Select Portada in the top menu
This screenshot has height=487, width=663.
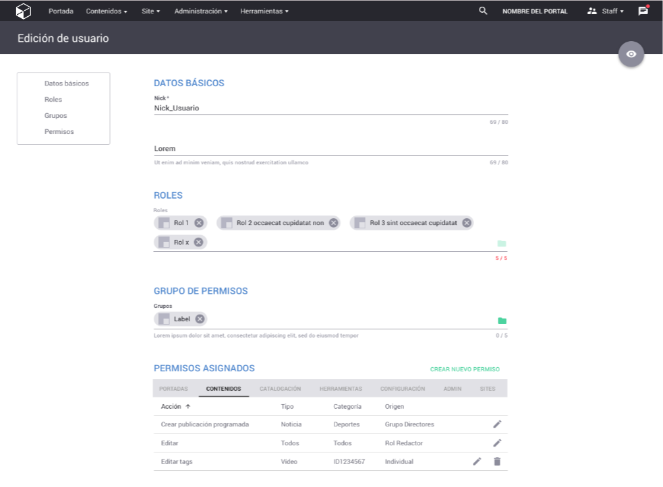click(x=61, y=11)
